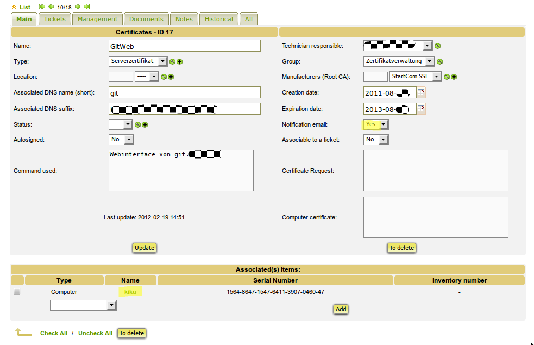Open the Notification email dropdown
This screenshot has height=345, width=534.
376,124
